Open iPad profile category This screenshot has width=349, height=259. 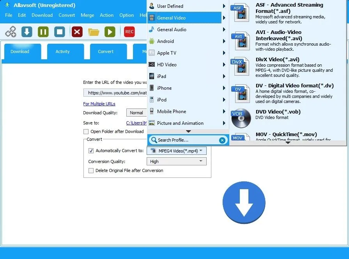(x=188, y=76)
